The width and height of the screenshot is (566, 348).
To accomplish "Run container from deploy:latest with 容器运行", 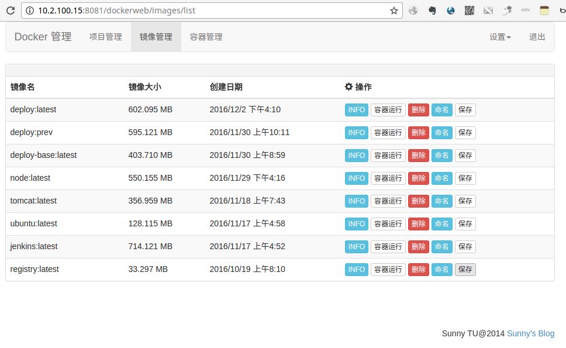I will (x=388, y=110).
